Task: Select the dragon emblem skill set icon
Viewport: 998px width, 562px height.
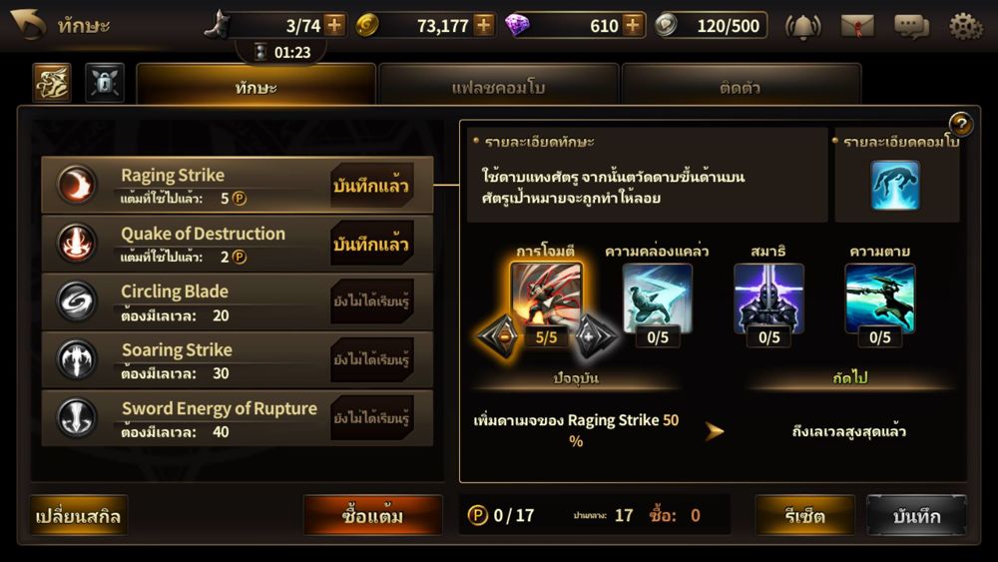Action: pos(52,83)
